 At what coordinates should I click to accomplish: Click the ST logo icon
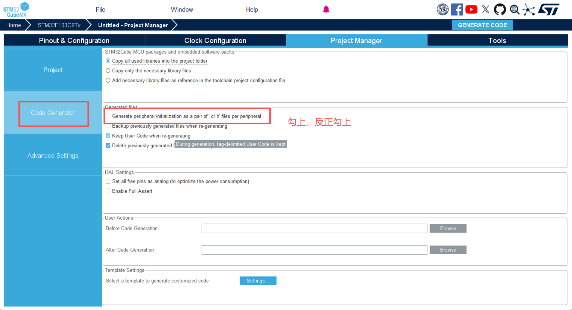coord(549,10)
